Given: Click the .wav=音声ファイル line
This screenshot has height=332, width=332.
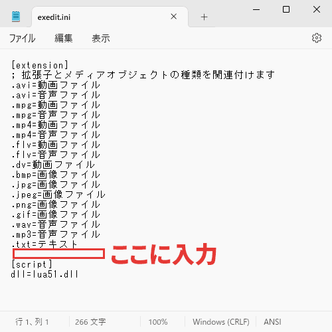Looking at the screenshot, I should [56, 224].
